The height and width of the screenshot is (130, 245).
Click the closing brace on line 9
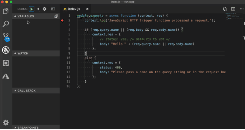tap(85, 53)
